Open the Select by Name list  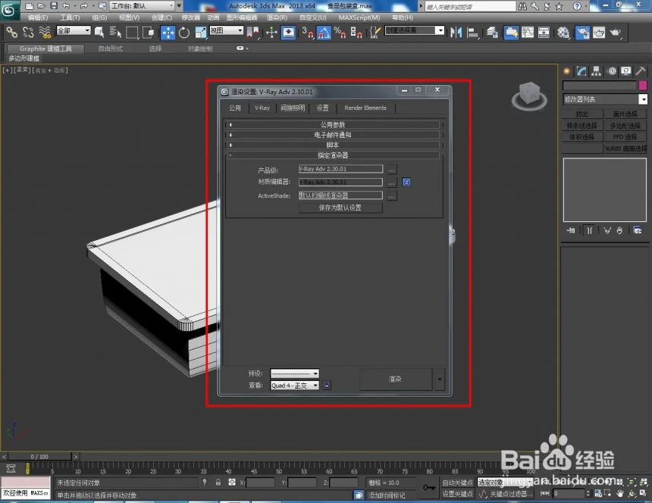point(115,32)
